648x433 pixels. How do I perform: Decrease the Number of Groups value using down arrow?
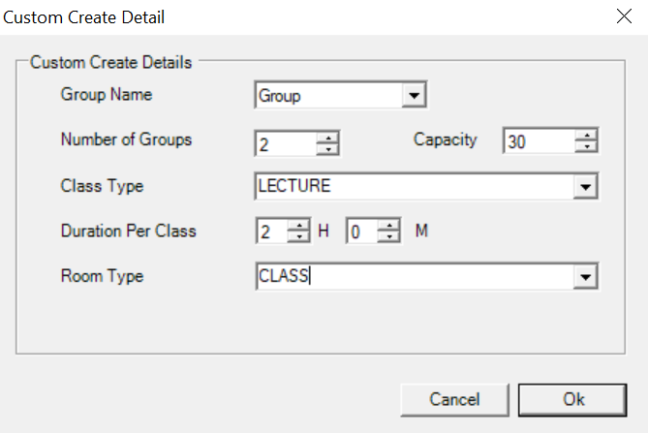pyautogui.click(x=328, y=149)
